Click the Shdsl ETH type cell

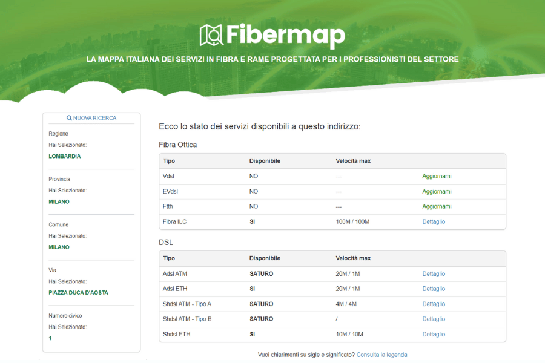177,334
